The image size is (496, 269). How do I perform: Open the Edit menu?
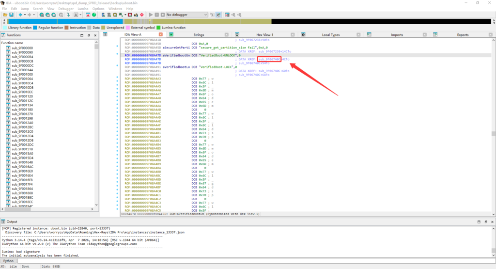tap(14, 9)
